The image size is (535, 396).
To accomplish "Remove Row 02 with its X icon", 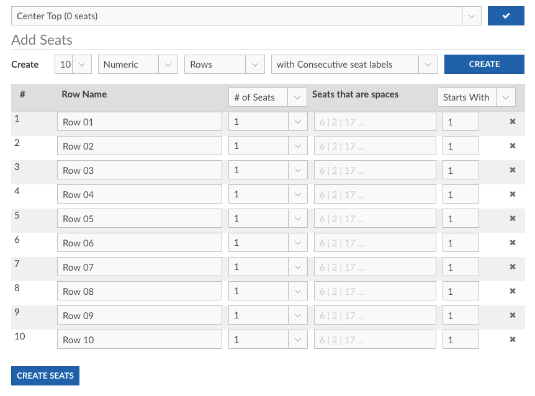I will pyautogui.click(x=513, y=146).
